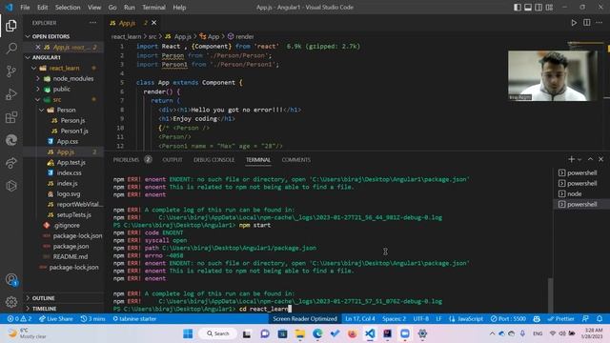The width and height of the screenshot is (610, 343).
Task: Open the Explorer view in activity bar
Action: coord(11,26)
